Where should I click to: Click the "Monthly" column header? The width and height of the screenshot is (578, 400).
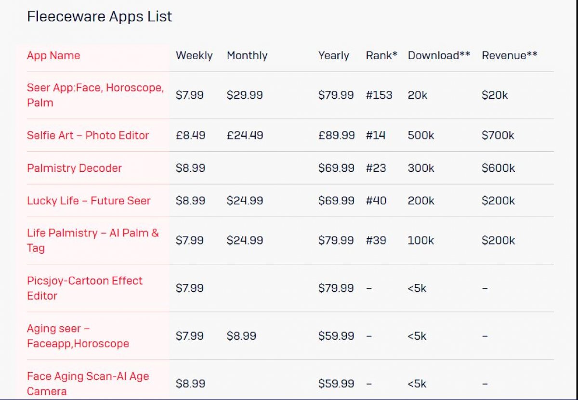247,55
